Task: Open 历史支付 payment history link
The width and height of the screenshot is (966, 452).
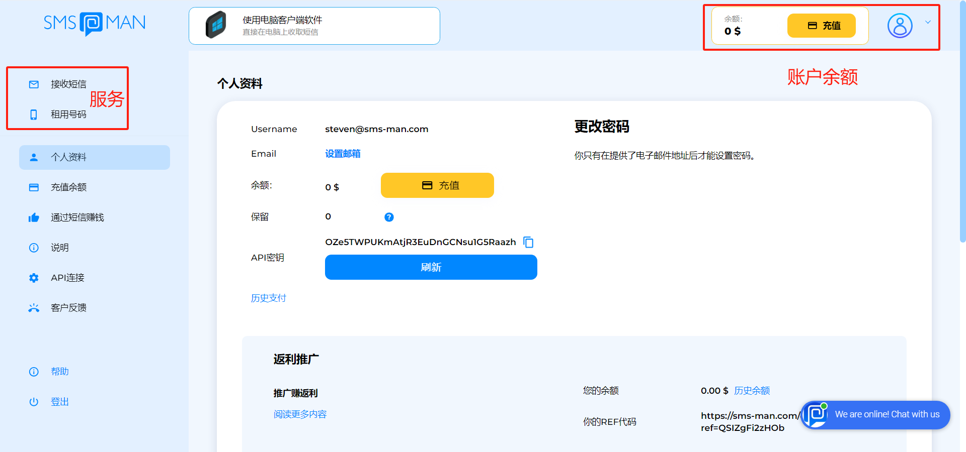Action: 268,298
